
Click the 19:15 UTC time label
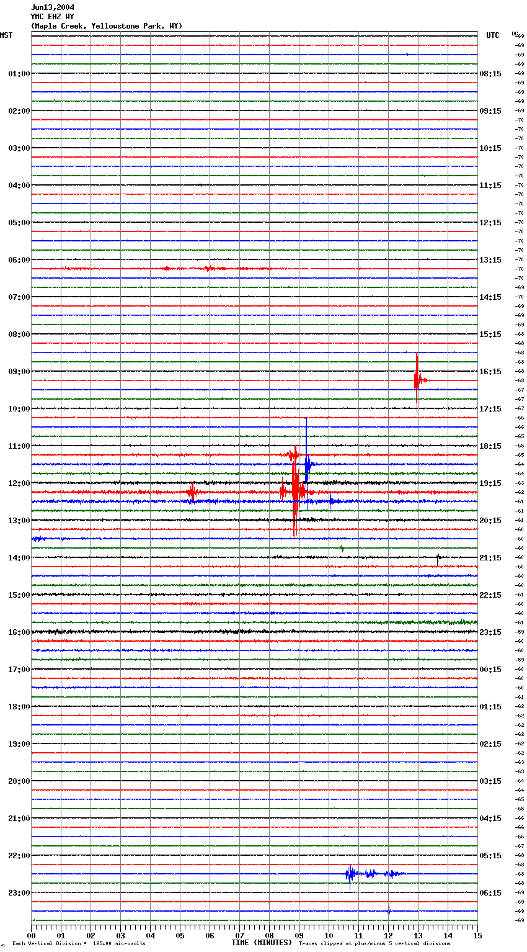[490, 483]
